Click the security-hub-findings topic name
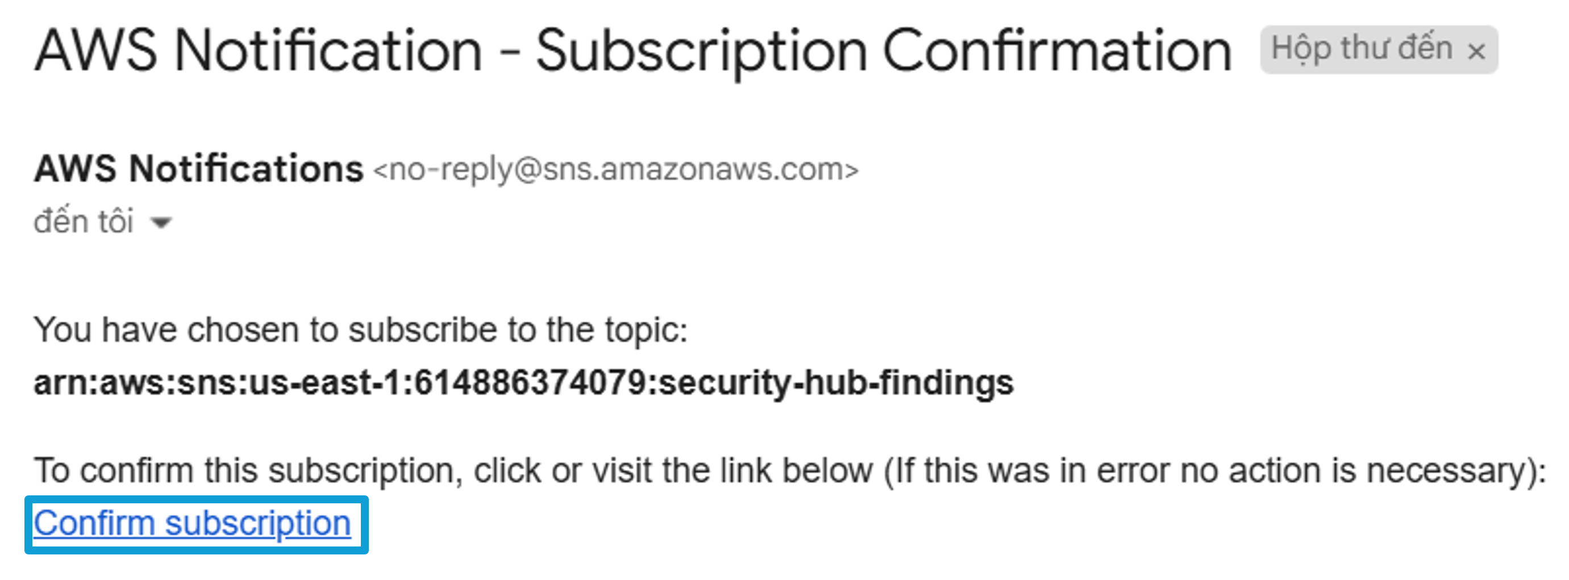 click(836, 383)
